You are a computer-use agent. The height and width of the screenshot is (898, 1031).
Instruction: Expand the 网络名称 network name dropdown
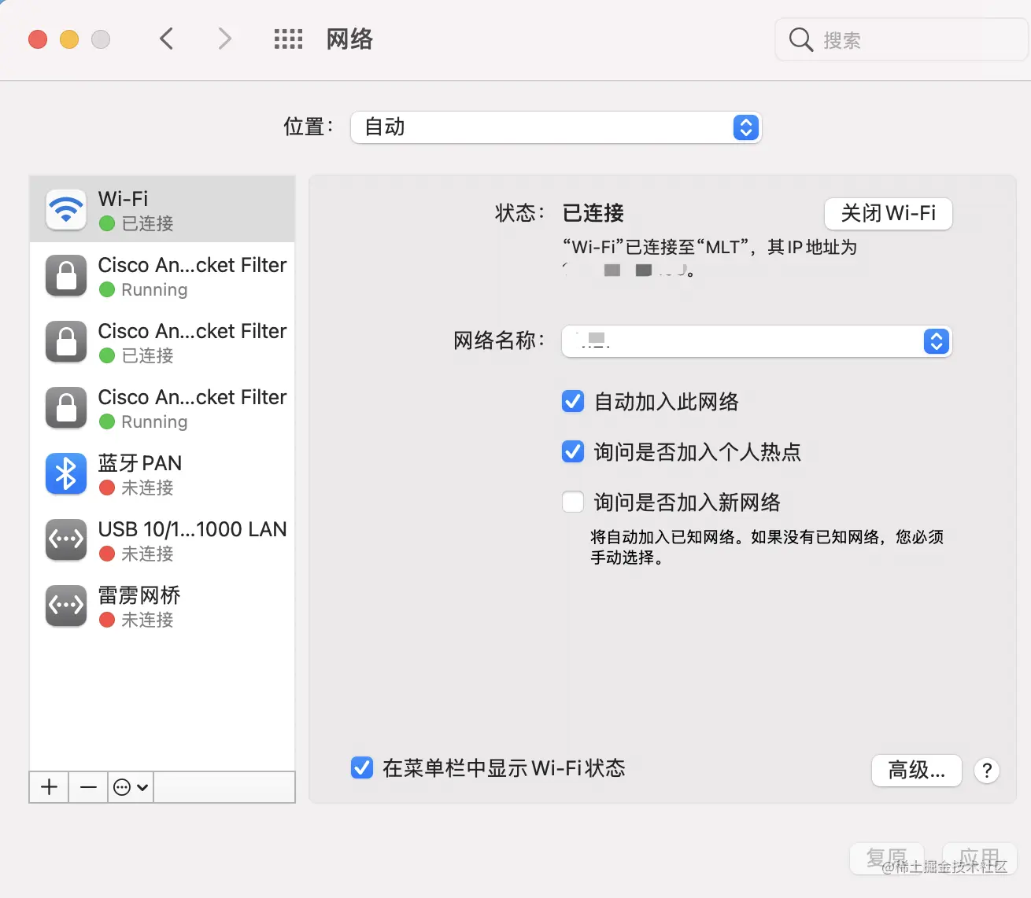(x=757, y=341)
